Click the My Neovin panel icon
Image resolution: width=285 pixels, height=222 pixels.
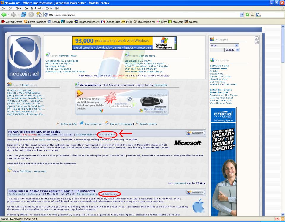(x=212, y=39)
